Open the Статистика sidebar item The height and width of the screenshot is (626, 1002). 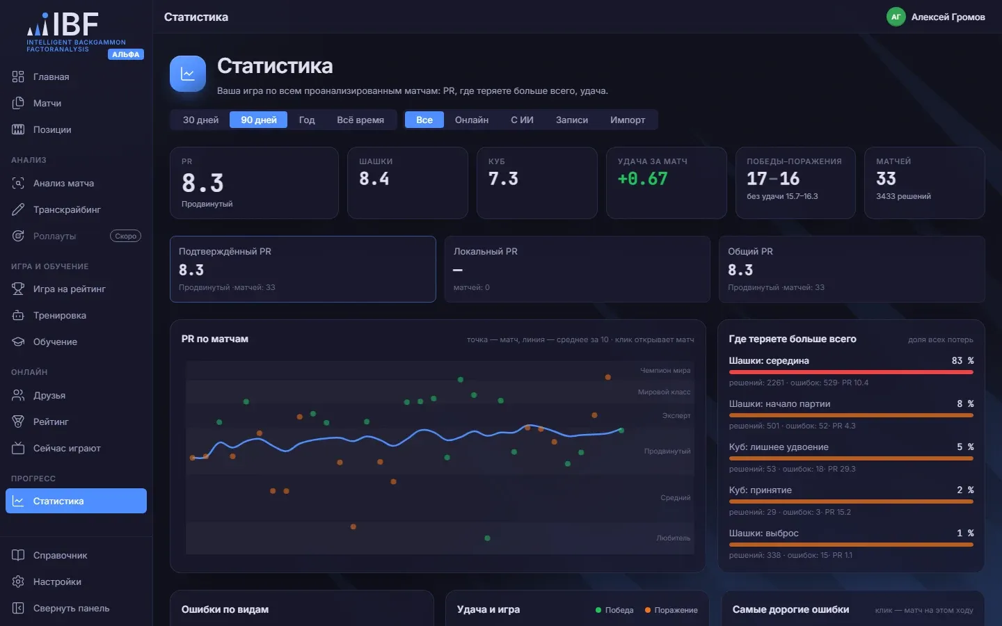pos(76,501)
